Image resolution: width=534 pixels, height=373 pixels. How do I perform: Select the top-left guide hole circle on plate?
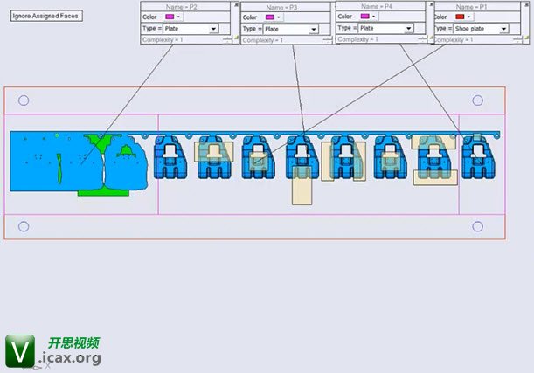(24, 100)
